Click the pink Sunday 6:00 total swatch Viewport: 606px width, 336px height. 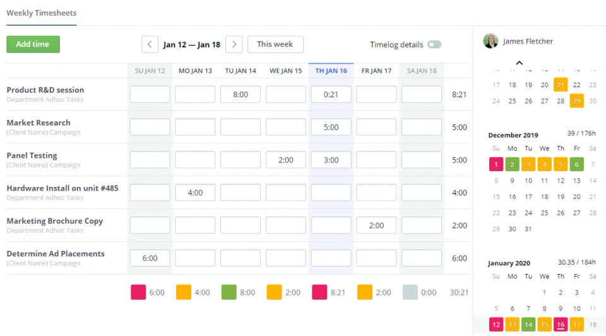pyautogui.click(x=138, y=292)
